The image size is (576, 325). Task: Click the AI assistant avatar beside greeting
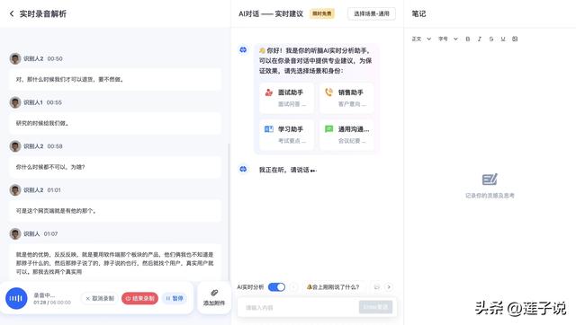(243, 50)
